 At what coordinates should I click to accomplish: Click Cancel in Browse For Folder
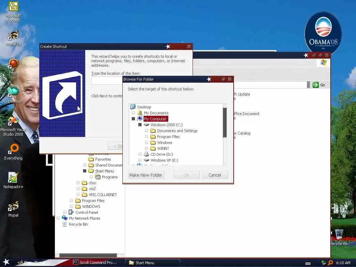215,175
